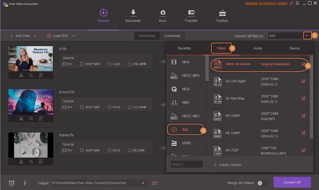Open the Download section
This screenshot has width=319, height=190.
133,16
